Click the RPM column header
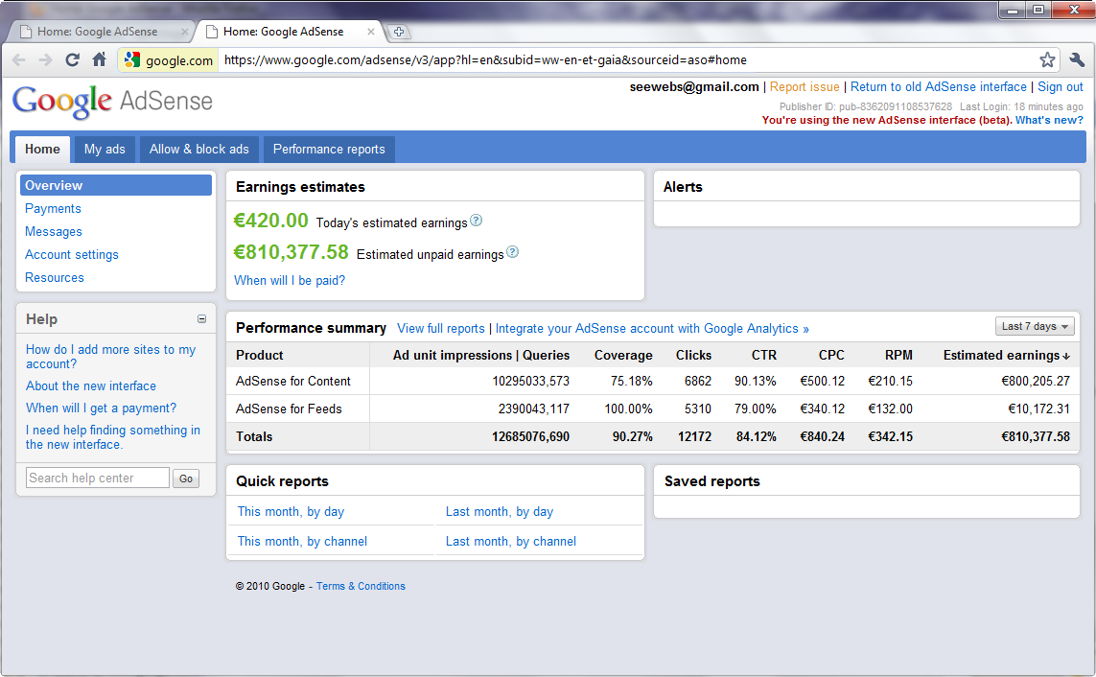Screen dimensions: 1096x677 (898, 355)
